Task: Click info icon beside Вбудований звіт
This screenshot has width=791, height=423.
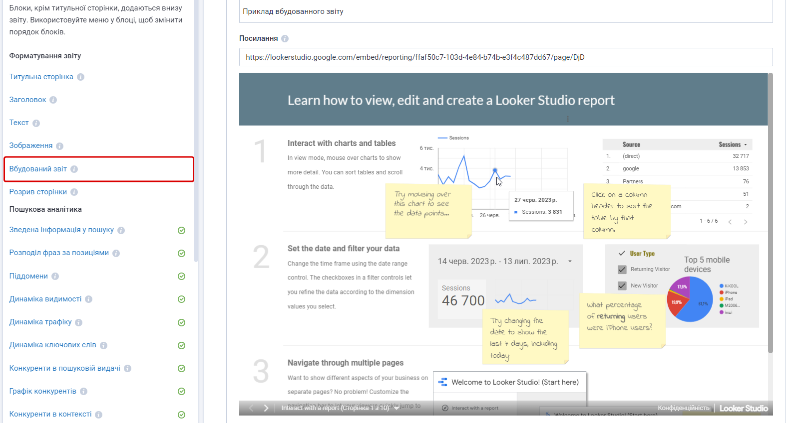Action: pyautogui.click(x=74, y=169)
